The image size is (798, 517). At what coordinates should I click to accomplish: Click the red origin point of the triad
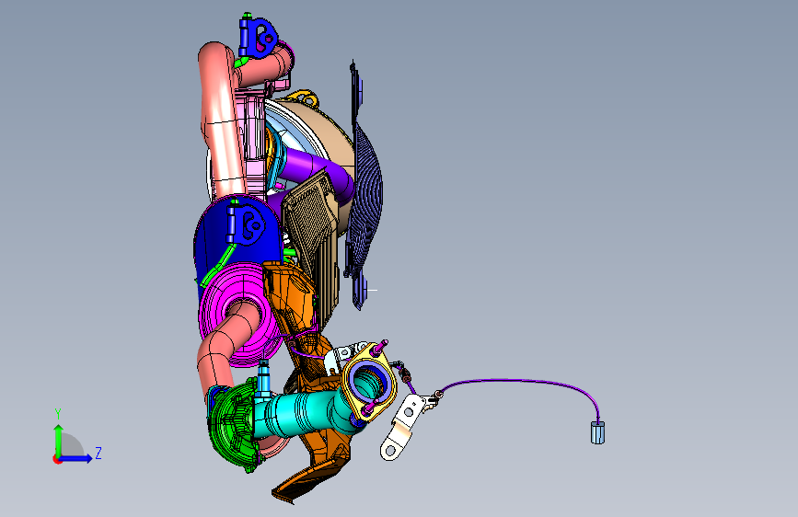[x=57, y=459]
